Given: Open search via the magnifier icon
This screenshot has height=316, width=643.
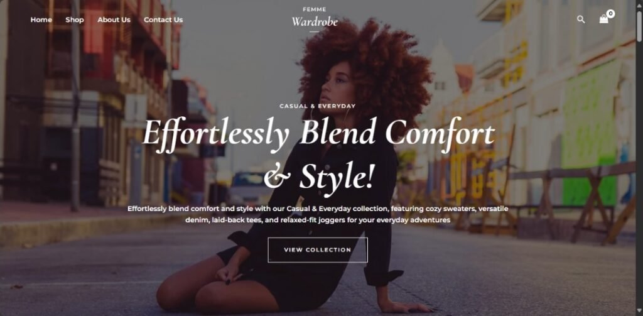Looking at the screenshot, I should (x=581, y=19).
